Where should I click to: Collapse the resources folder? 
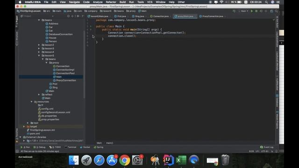(32, 102)
